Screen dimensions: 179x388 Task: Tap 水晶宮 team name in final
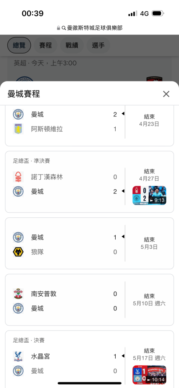[x=41, y=356]
